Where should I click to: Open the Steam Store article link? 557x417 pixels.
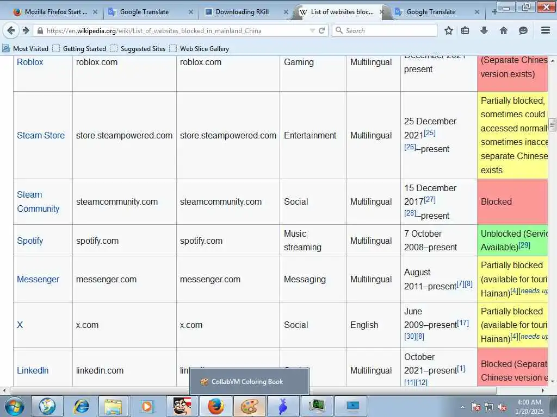tap(41, 135)
